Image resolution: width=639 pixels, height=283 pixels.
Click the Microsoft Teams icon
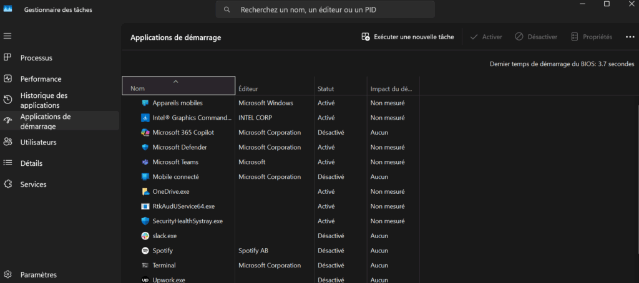click(145, 162)
